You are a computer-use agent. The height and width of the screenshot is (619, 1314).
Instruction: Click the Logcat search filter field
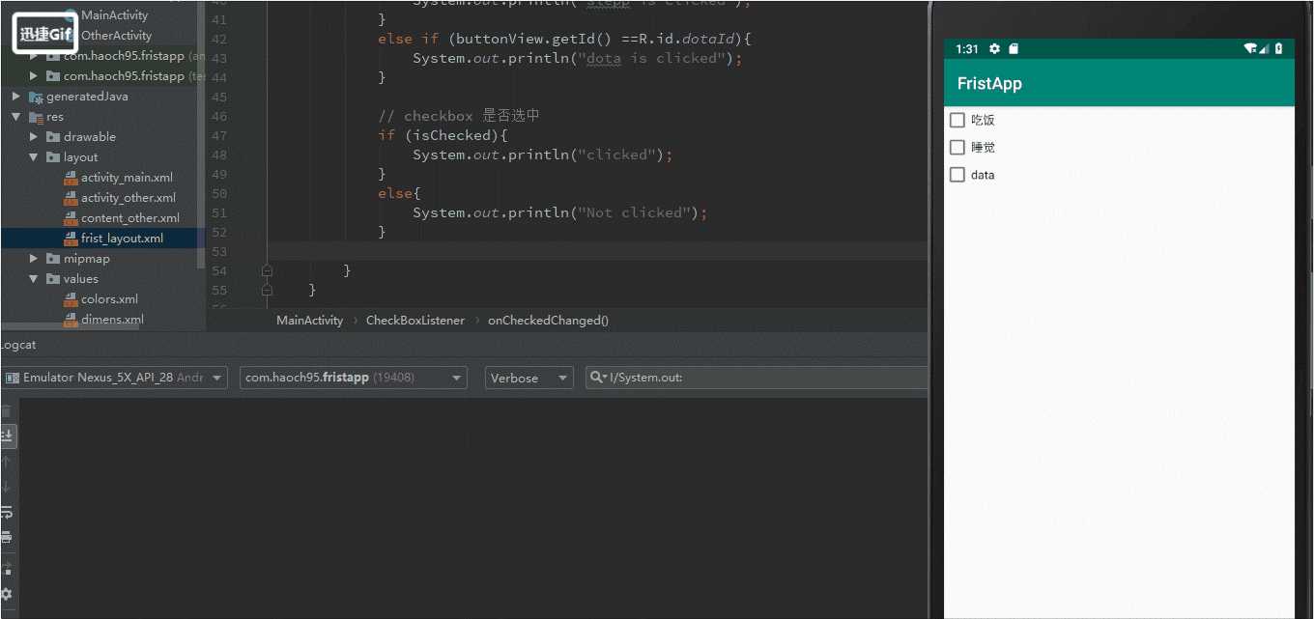click(758, 378)
